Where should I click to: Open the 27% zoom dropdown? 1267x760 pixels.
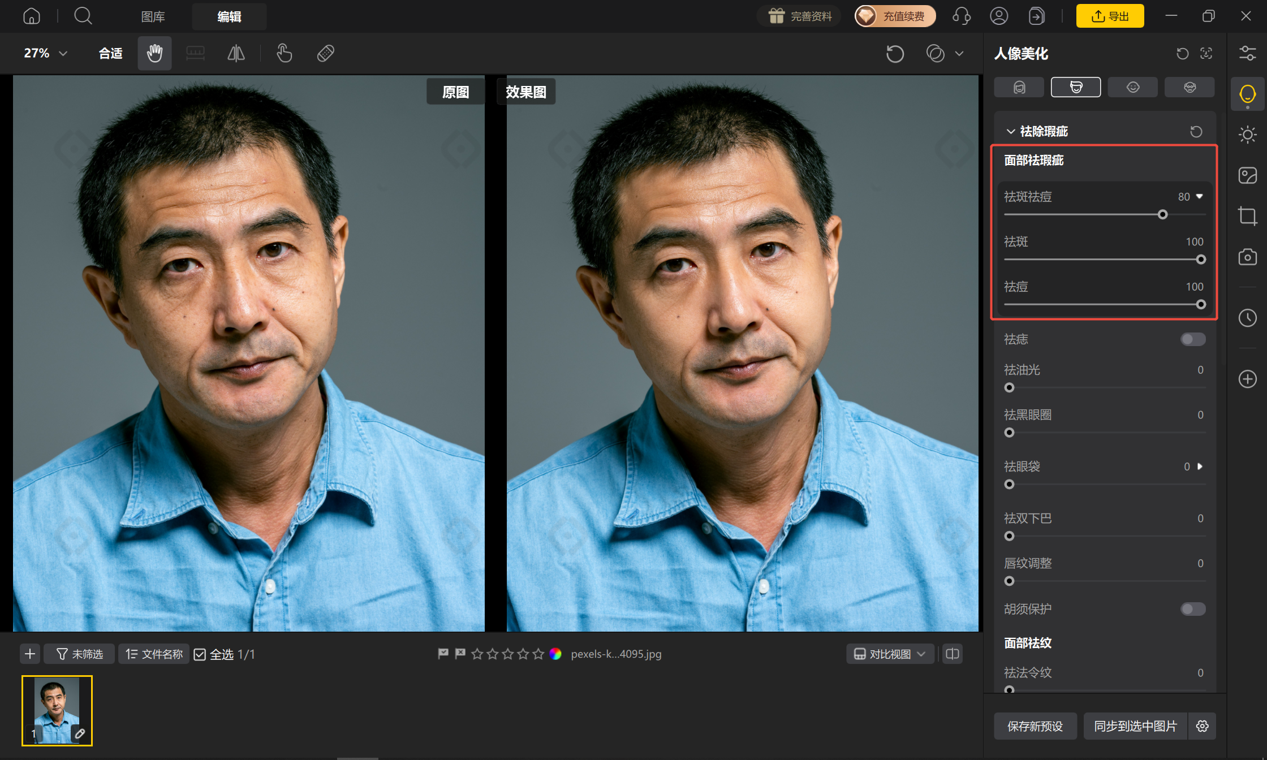pyautogui.click(x=45, y=53)
